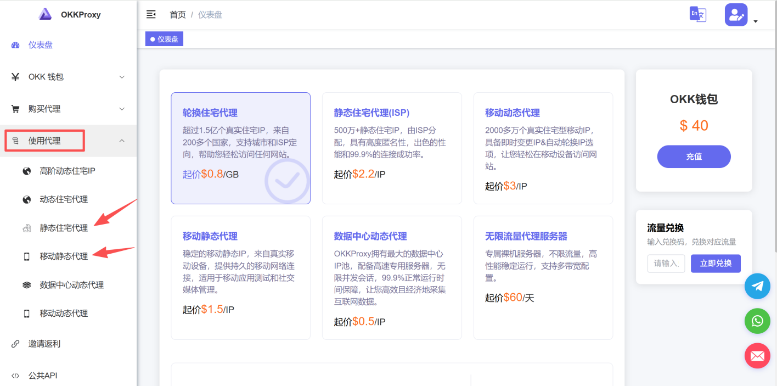Select the 轮换住宅代理 product card
Screen dimensions: 777x386
pyautogui.click(x=240, y=148)
